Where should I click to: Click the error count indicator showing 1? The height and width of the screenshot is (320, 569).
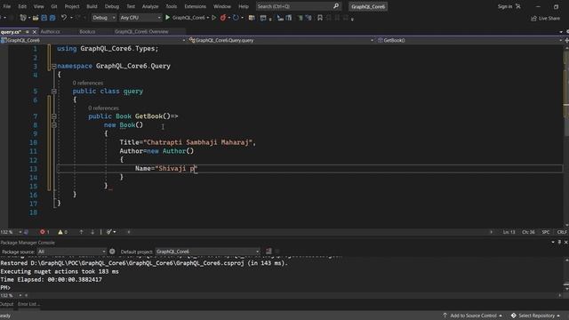coord(44,232)
